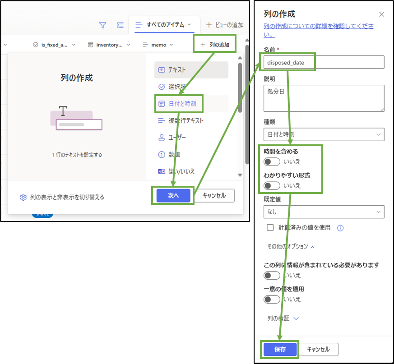The image size is (394, 364).
Task: Click ビューの追加 to add a view
Action: coord(225,25)
